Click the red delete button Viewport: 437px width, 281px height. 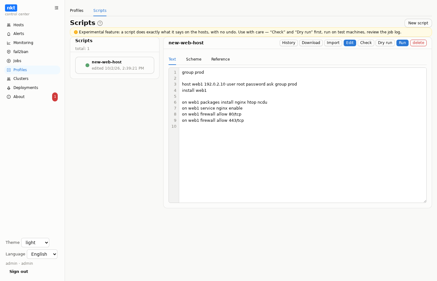tap(418, 43)
